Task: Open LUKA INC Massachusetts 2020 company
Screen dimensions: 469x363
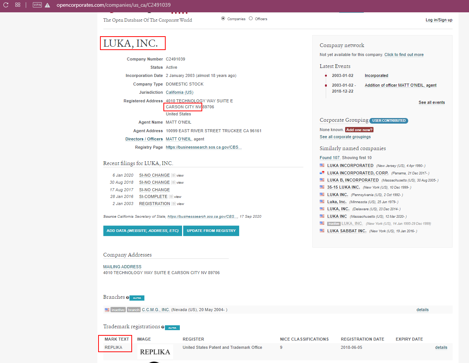Action: point(337,217)
